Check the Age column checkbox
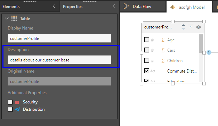218x126 pixels. [x=147, y=40]
